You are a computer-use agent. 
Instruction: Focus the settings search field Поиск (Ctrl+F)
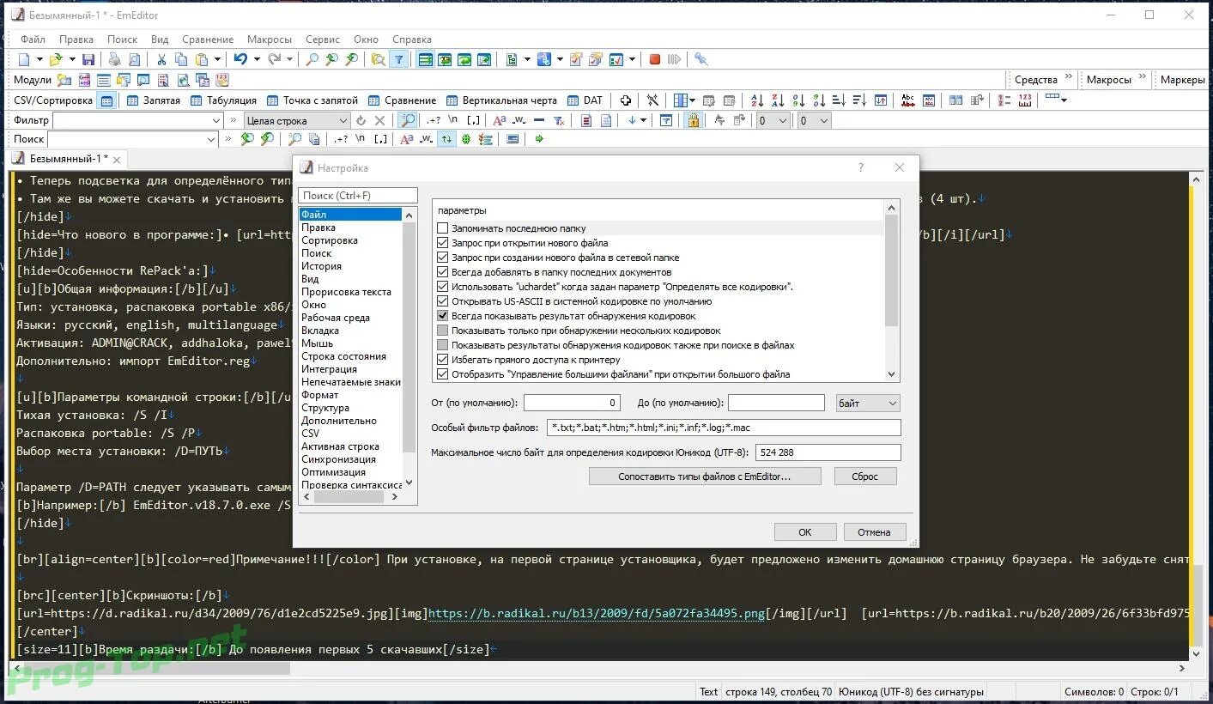(358, 196)
